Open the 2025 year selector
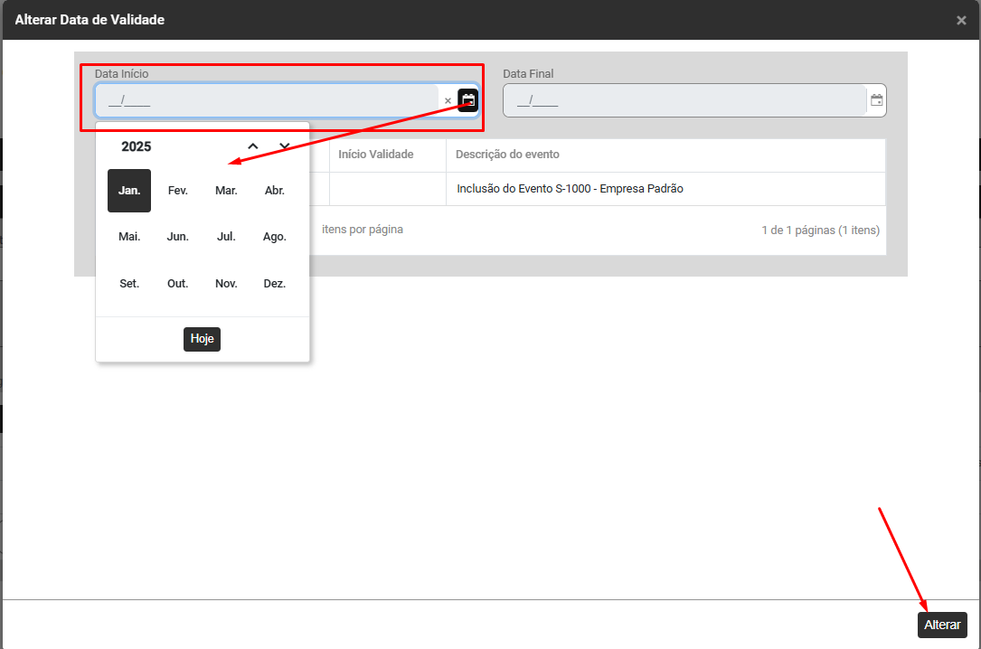 [x=137, y=146]
